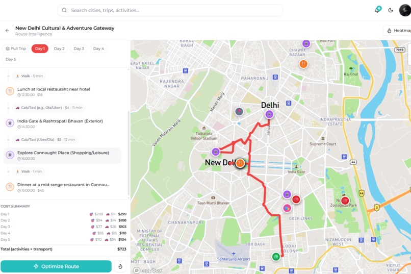Click the Walk 0 min transport chip
Image resolution: width=411 pixels, height=274 pixels.
tap(30, 76)
